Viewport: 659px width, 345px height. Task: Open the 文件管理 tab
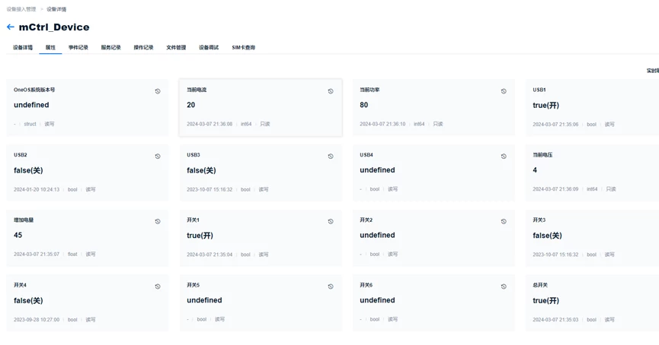pyautogui.click(x=176, y=48)
